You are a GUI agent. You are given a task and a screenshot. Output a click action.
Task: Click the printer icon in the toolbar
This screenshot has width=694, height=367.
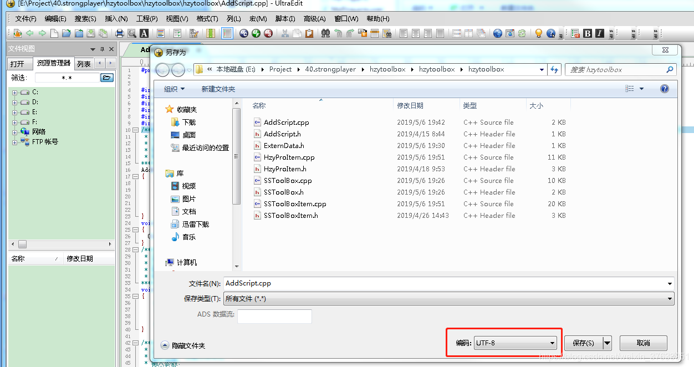120,33
